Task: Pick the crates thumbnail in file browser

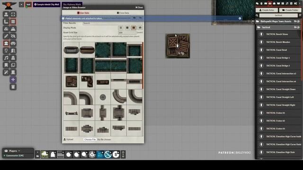Action: tap(71, 81)
